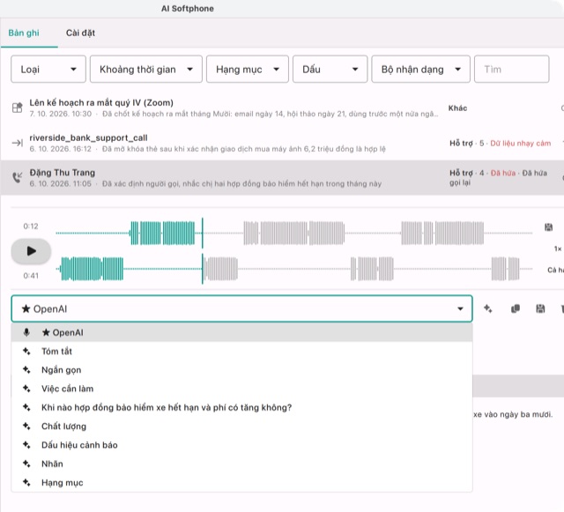Click the microphone icon beside ★ OpenAI
Viewport: 564px width, 512px height.
[x=26, y=332]
